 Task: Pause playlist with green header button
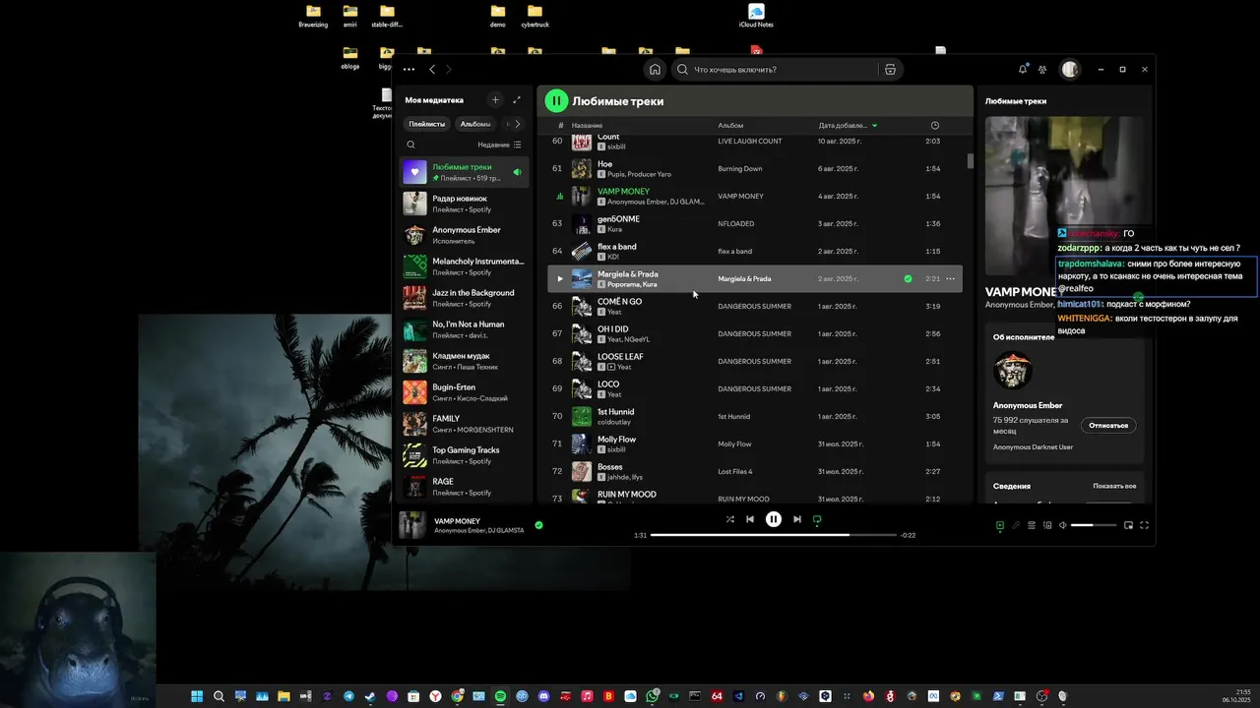(556, 100)
